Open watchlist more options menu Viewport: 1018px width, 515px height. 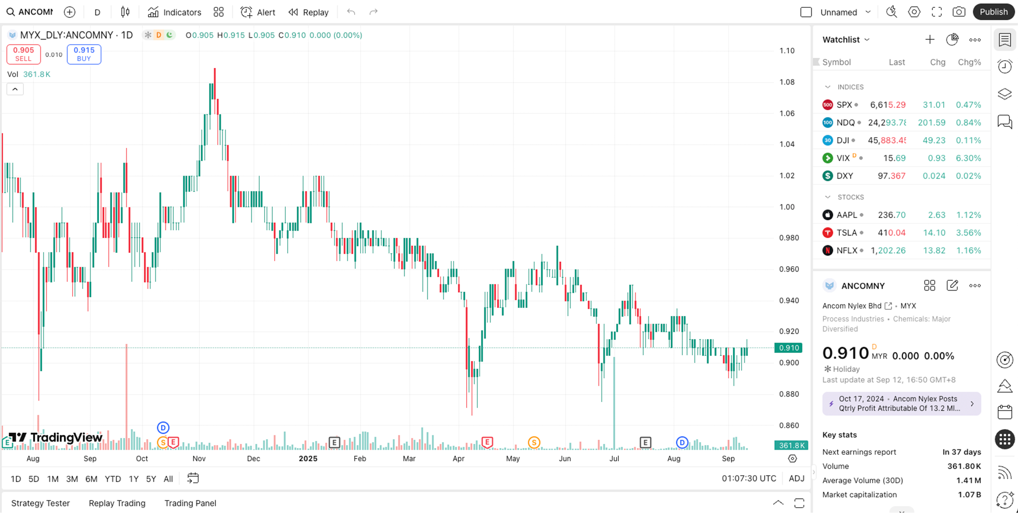point(975,39)
